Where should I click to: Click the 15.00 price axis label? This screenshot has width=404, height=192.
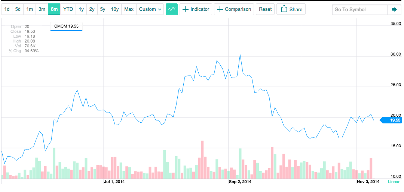[396, 146]
